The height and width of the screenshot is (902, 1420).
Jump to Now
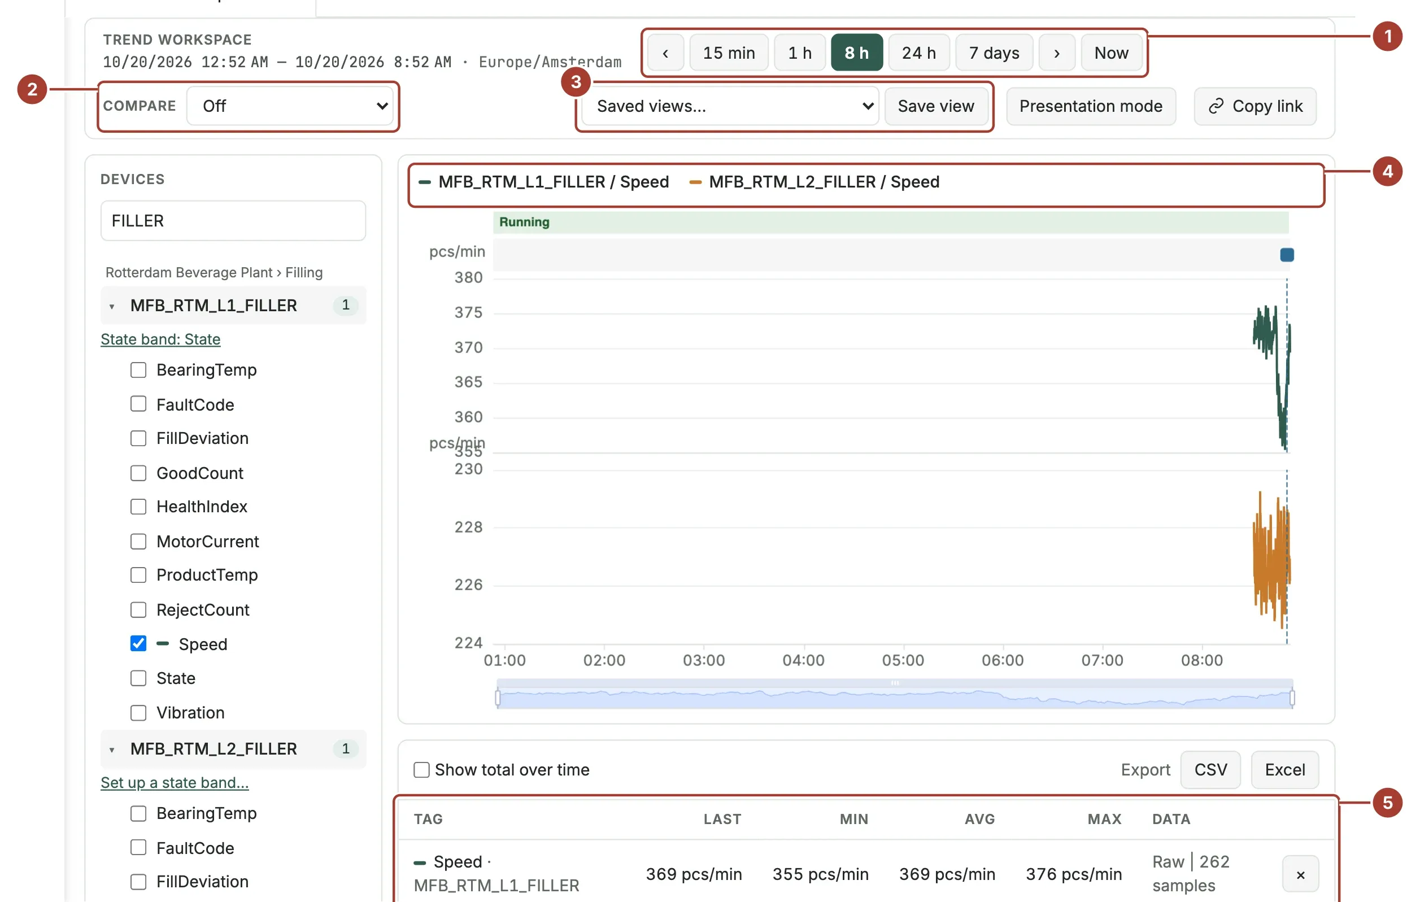pyautogui.click(x=1112, y=53)
